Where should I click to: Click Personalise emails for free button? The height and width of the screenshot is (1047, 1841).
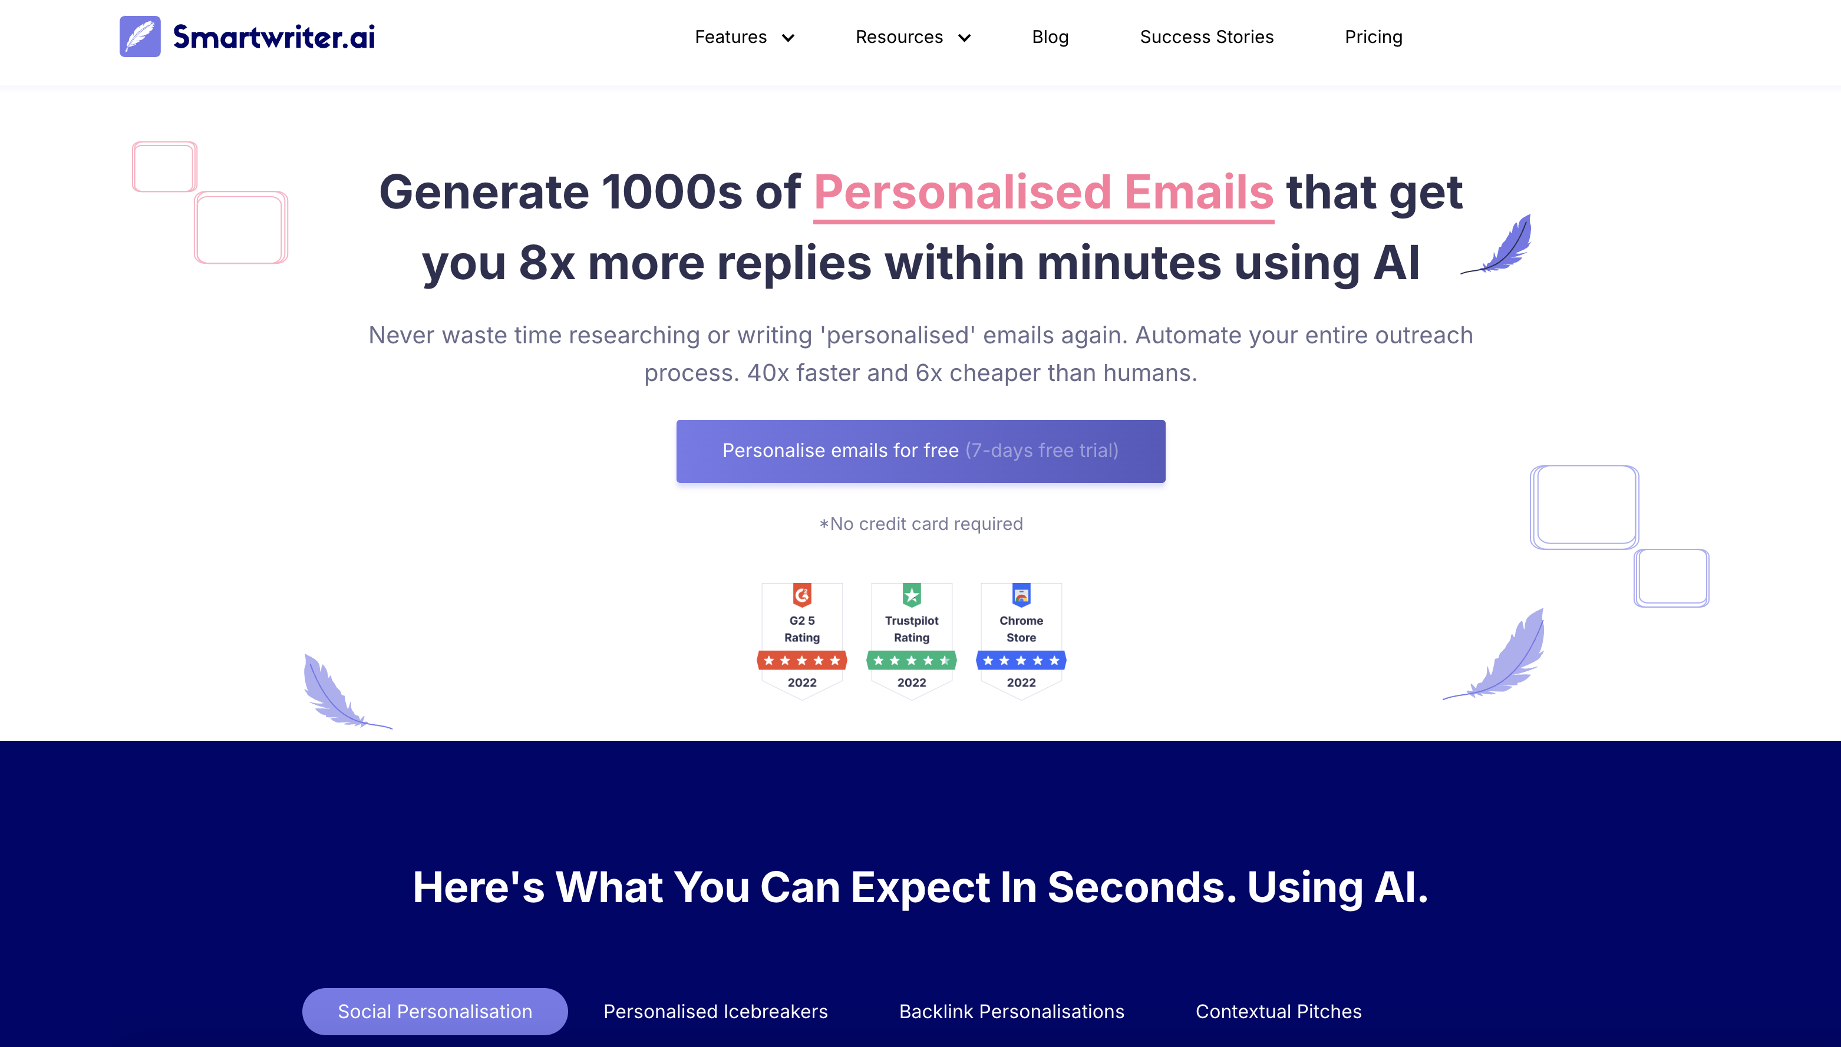[920, 451]
